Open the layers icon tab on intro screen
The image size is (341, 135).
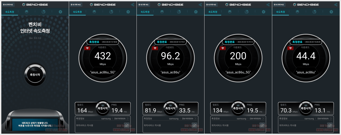27,12
